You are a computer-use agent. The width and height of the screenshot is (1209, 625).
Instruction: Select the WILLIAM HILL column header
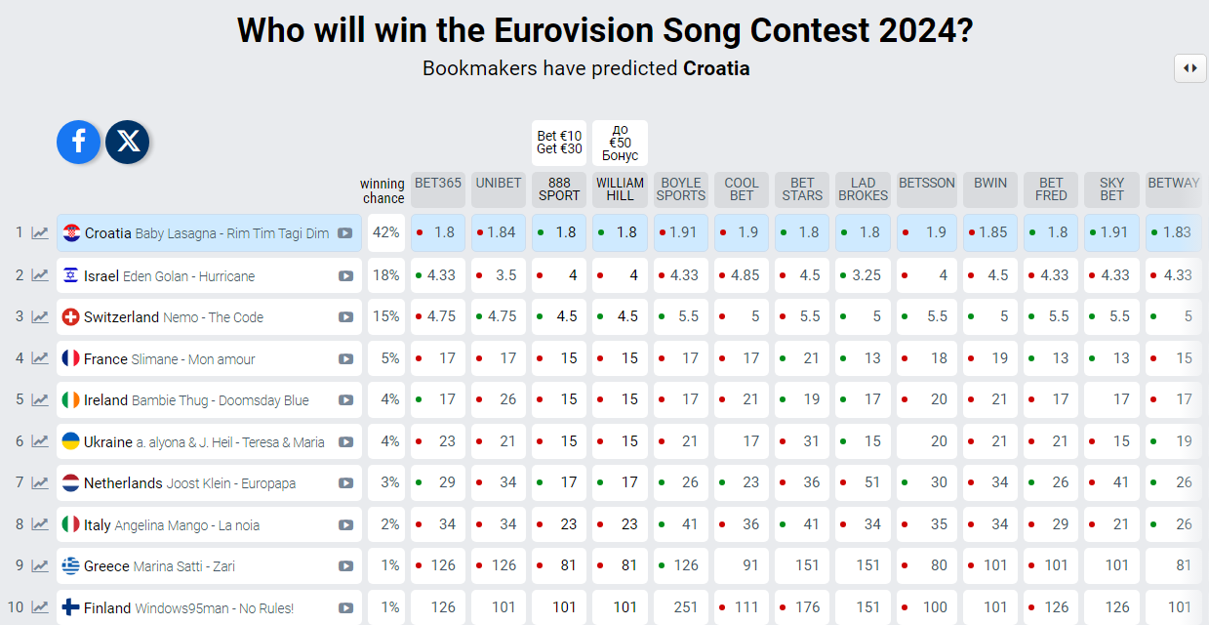click(620, 189)
